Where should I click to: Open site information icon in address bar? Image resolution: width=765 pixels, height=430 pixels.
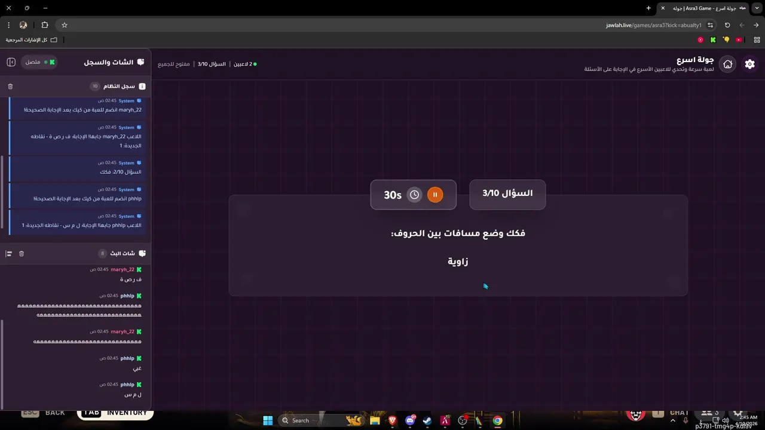pos(710,25)
